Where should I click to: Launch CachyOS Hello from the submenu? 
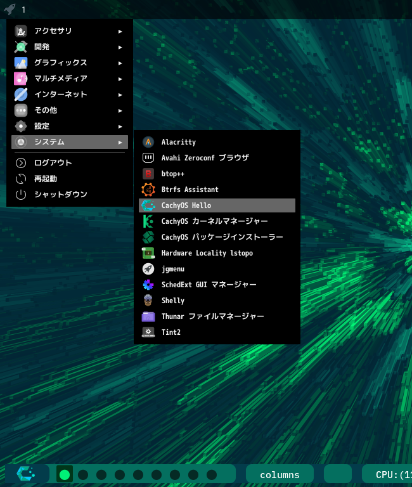point(217,205)
